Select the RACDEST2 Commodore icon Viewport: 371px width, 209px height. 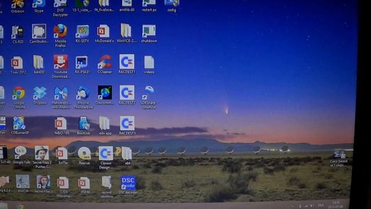click(x=127, y=95)
